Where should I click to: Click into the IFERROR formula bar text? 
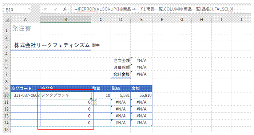click(154, 9)
